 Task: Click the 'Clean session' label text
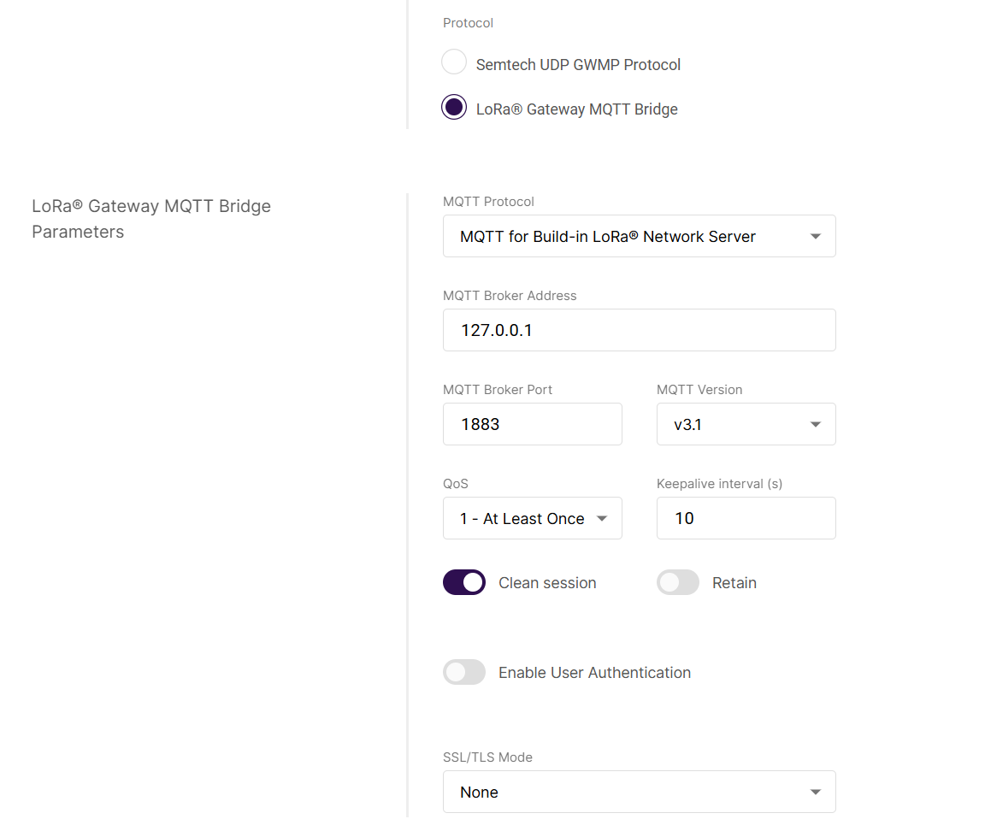pyautogui.click(x=547, y=583)
